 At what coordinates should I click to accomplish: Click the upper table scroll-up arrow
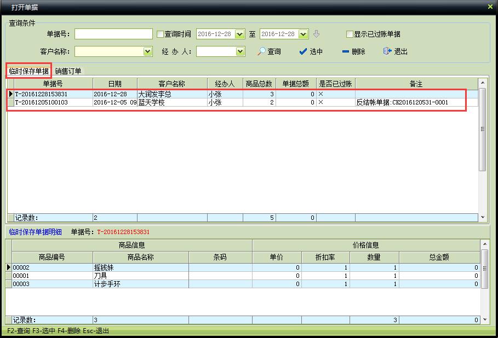click(483, 83)
